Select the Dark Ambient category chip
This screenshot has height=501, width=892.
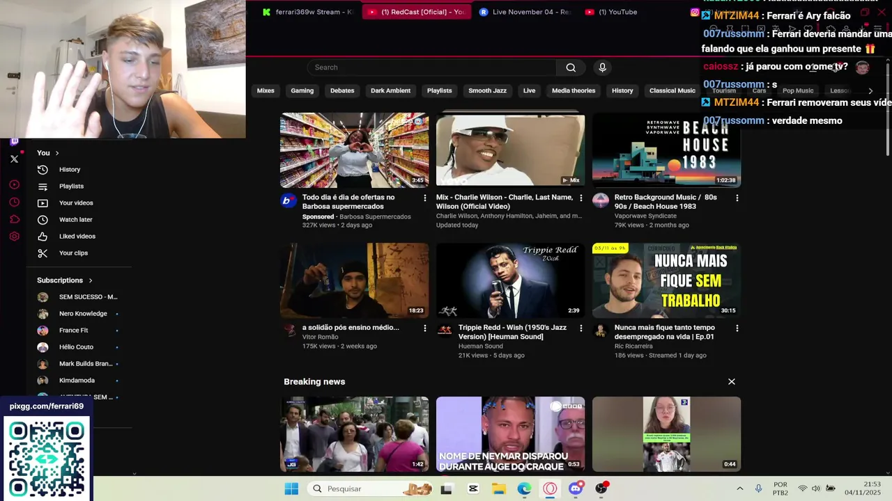(x=390, y=90)
